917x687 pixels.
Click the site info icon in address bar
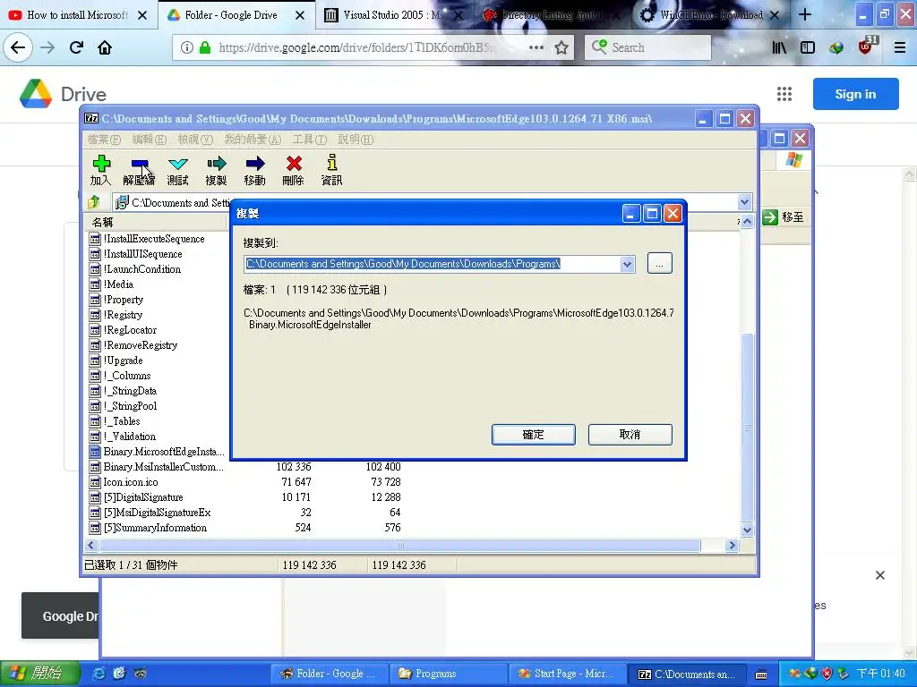coord(186,47)
